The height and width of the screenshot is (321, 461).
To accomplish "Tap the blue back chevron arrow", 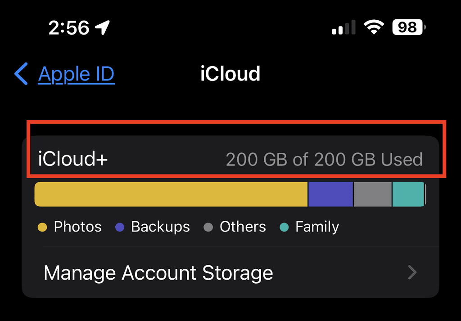I will click(21, 74).
